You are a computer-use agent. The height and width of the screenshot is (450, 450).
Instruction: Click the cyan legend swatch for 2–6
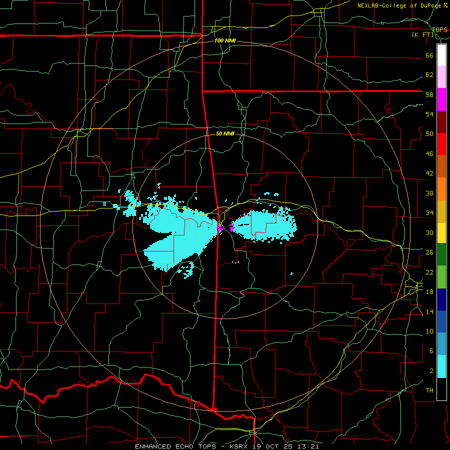[x=441, y=366]
